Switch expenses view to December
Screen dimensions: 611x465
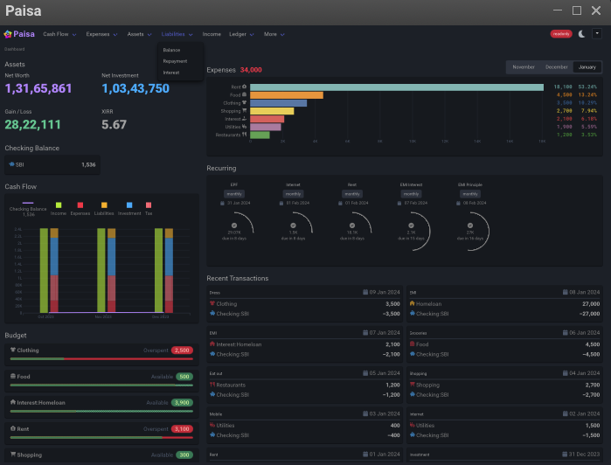click(x=557, y=67)
